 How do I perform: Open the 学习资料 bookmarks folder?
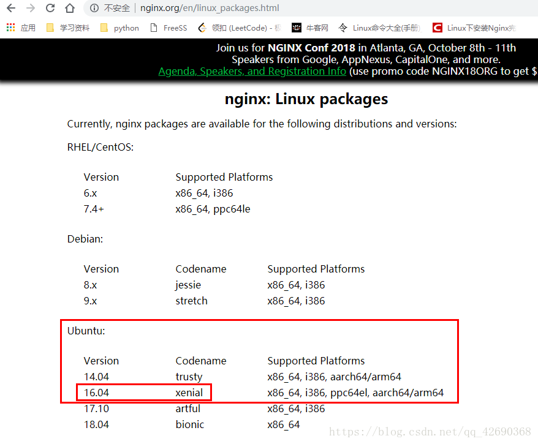[68, 28]
